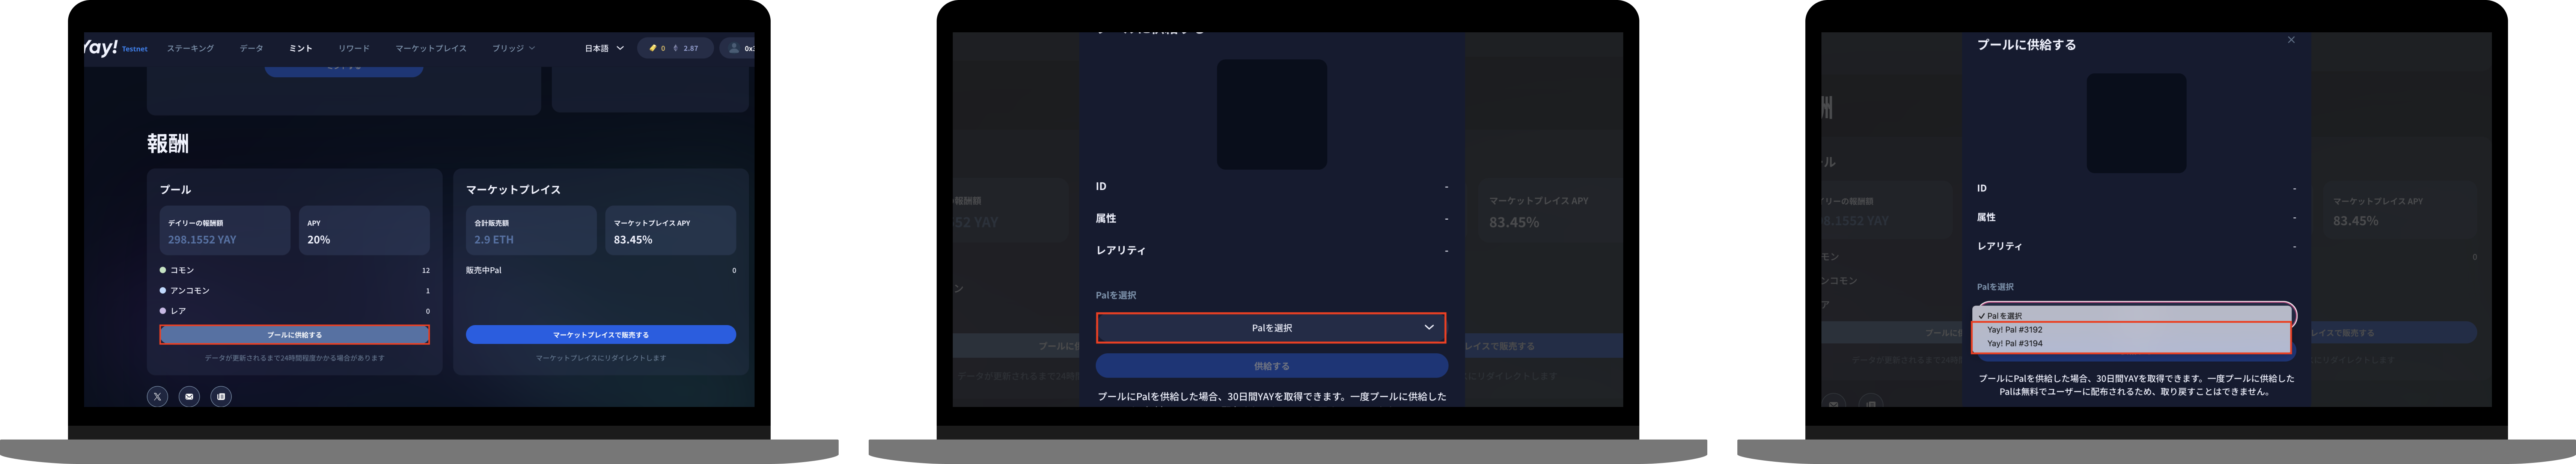
Task: Click the ETH balance 2.87
Action: 686,48
